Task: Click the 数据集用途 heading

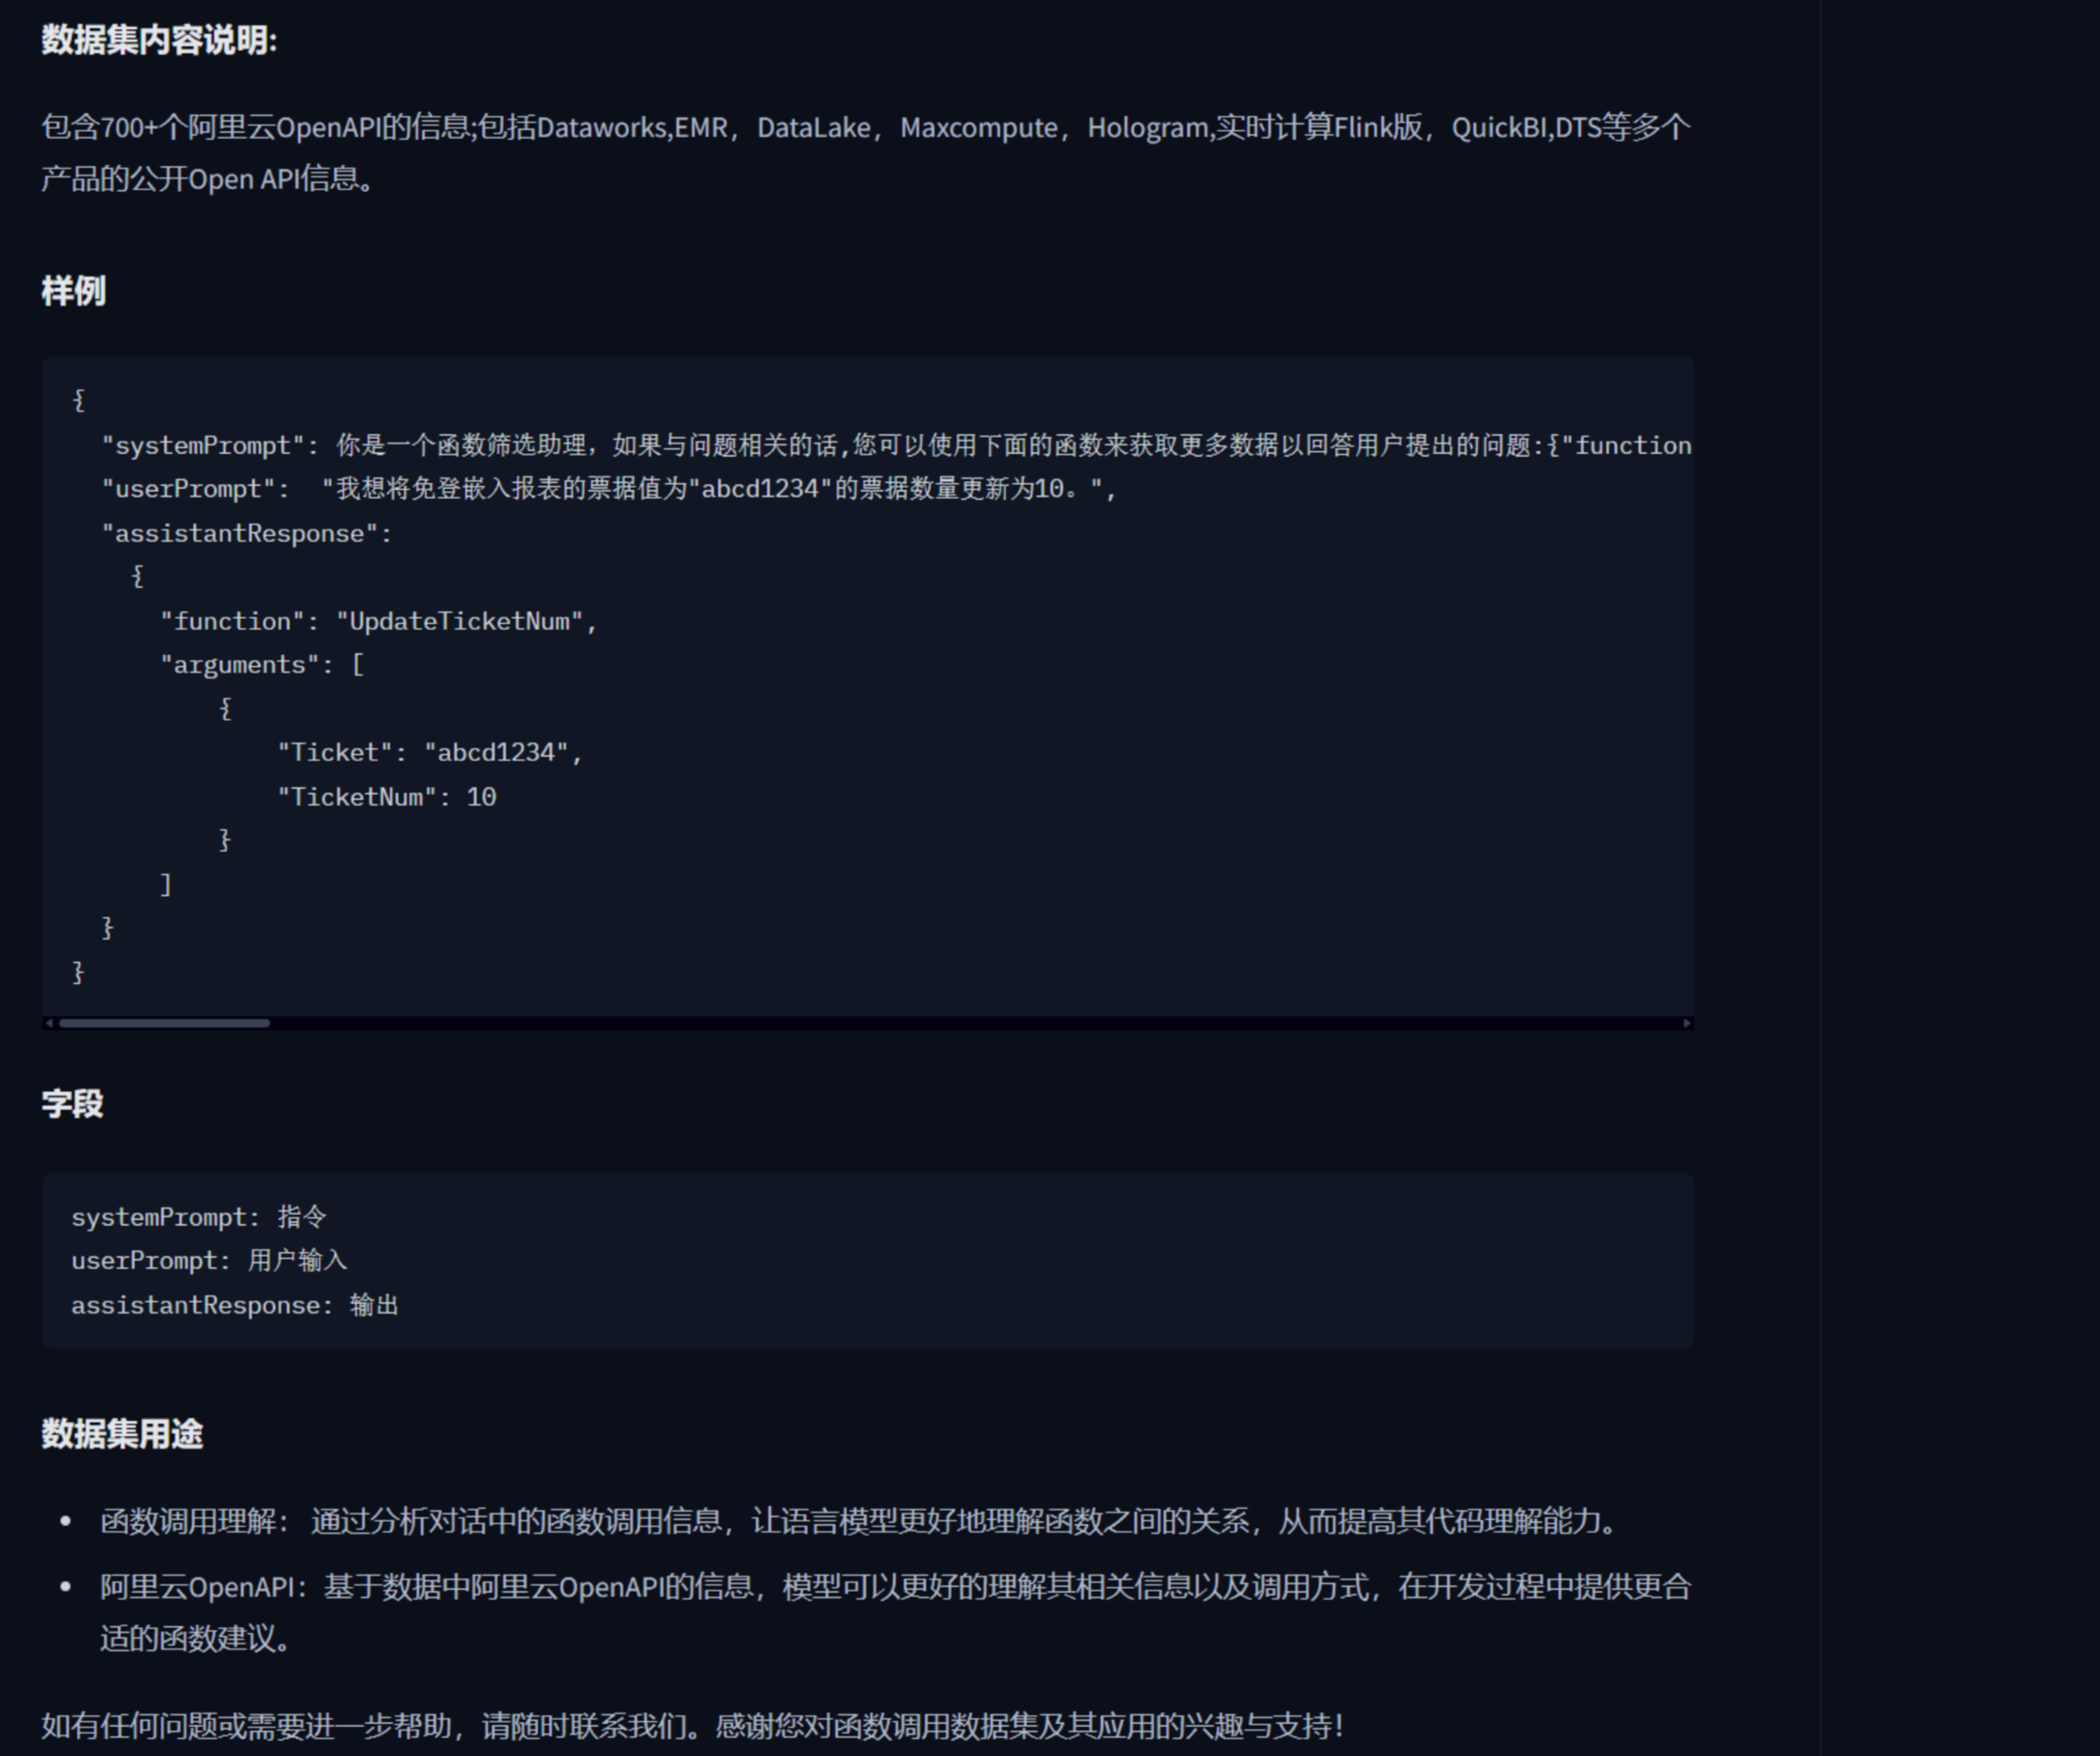Action: (122, 1433)
